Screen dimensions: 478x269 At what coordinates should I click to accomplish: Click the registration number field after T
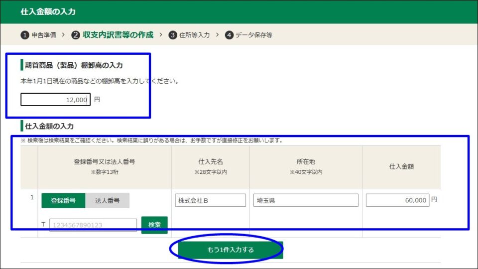coord(93,225)
